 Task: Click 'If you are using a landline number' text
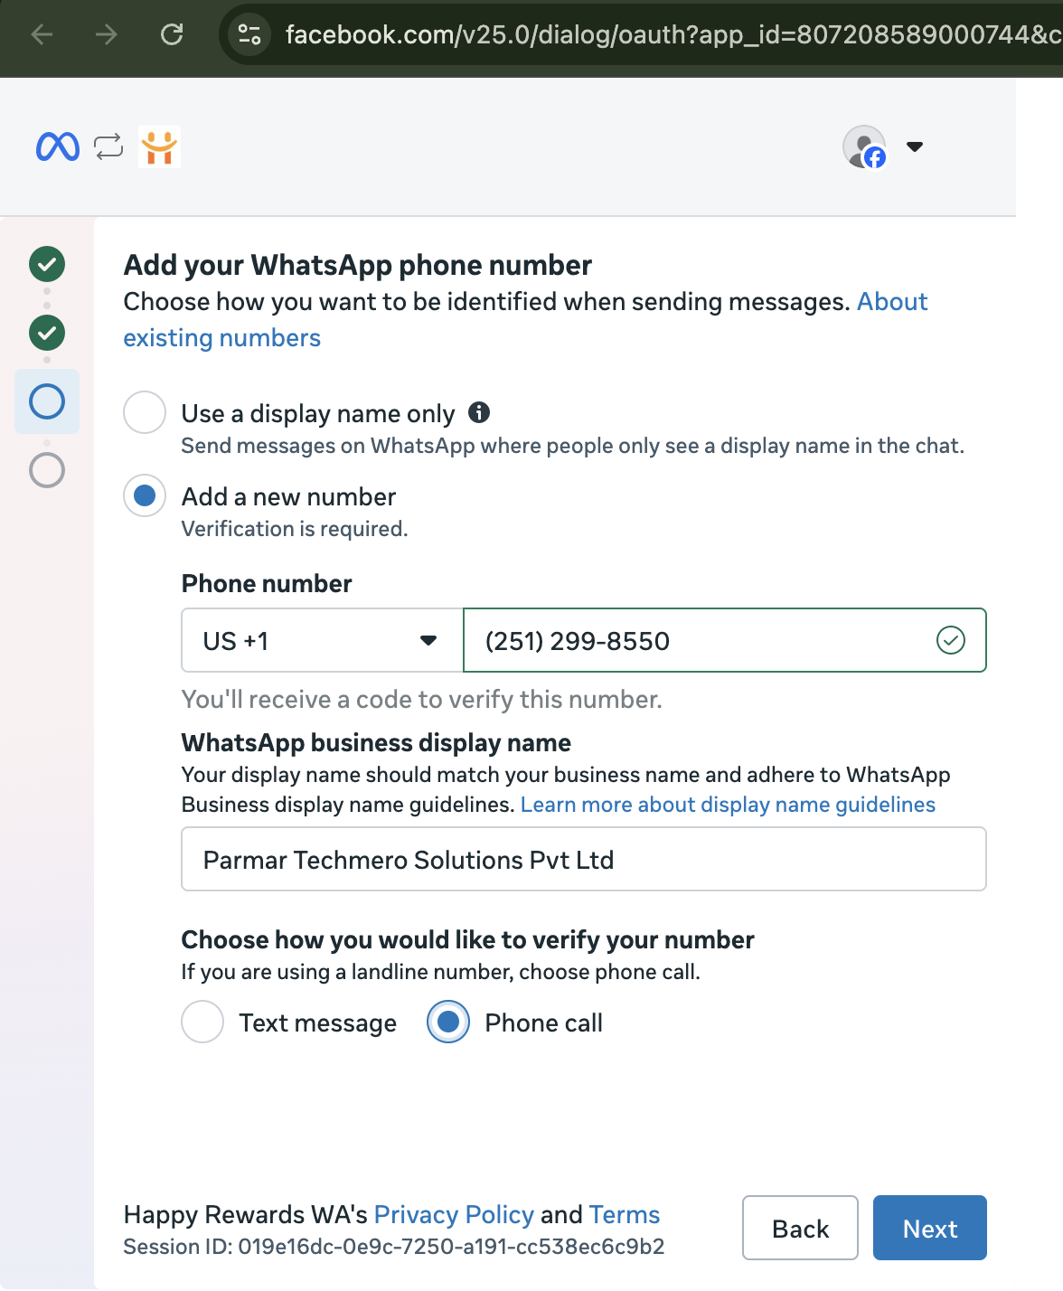coord(441,972)
